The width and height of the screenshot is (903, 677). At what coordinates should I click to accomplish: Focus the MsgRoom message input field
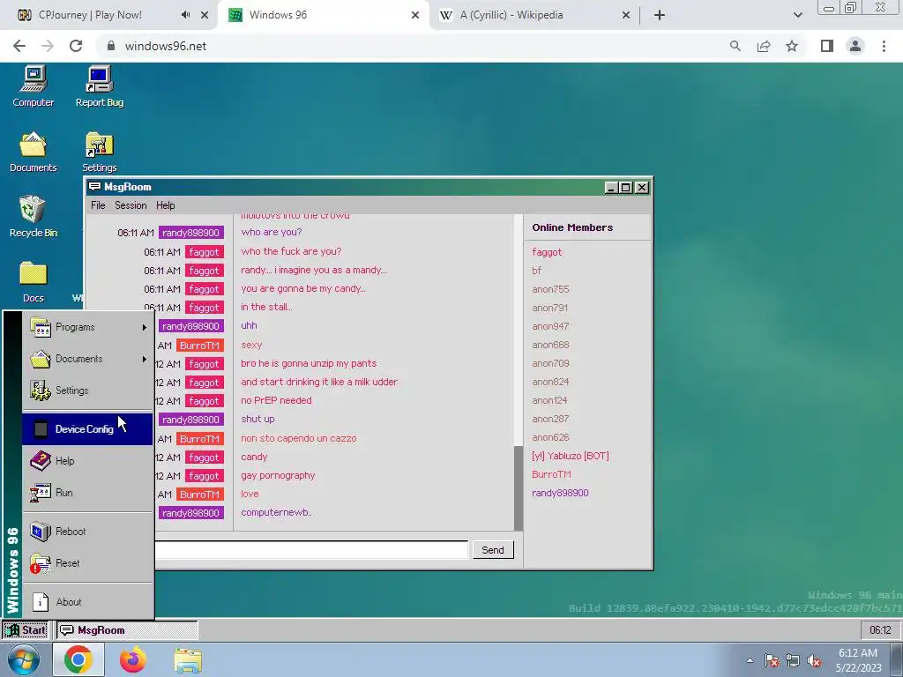(x=311, y=550)
